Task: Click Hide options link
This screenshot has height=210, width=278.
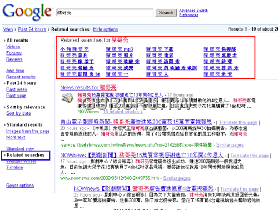Action: pos(106,29)
